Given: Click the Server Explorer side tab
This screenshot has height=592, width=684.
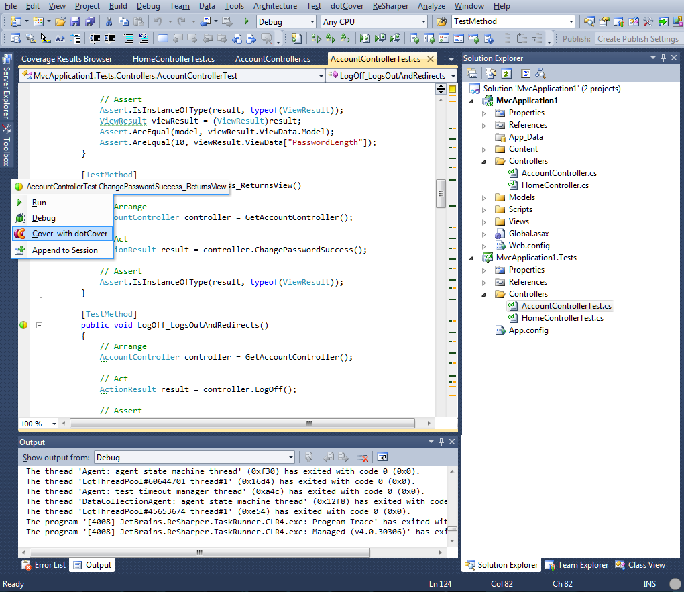Looking at the screenshot, I should click(6, 87).
